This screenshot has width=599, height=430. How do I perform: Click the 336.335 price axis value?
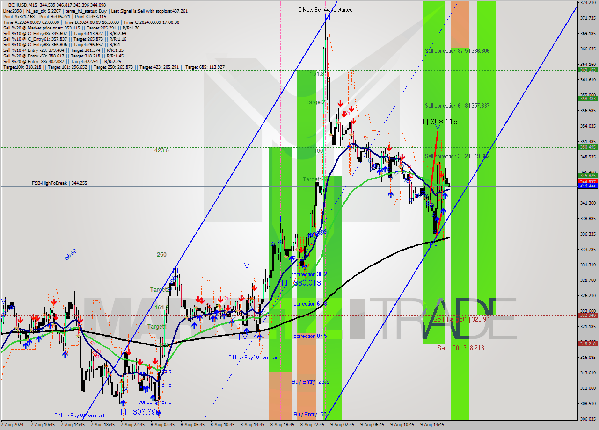[x=587, y=234]
